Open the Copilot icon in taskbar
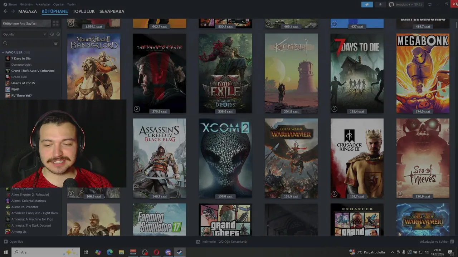Image resolution: width=458 pixels, height=257 pixels. [x=98, y=252]
